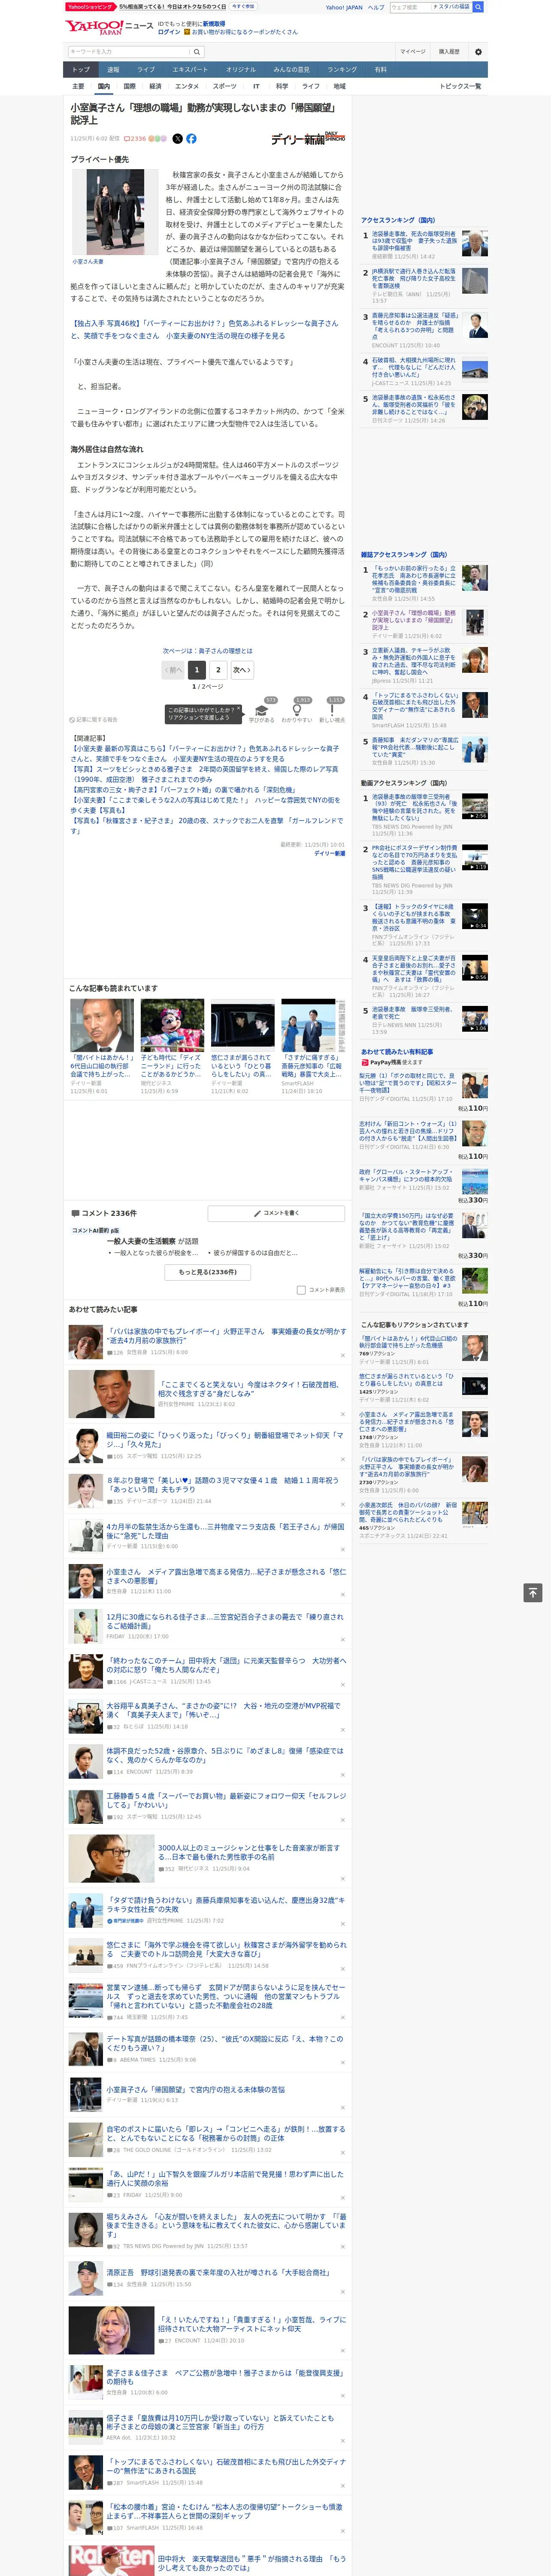Select the ライブ tab in main nav

tap(146, 70)
